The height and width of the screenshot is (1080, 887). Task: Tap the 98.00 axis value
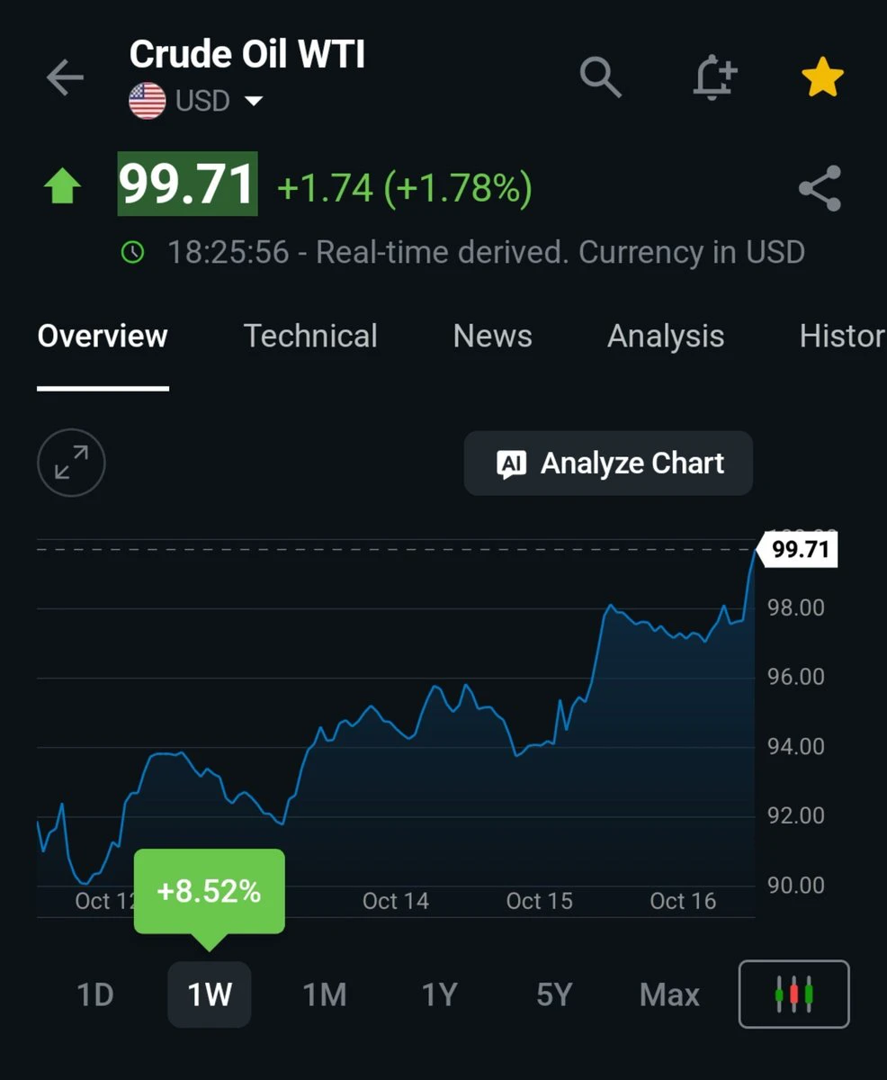[x=796, y=607]
